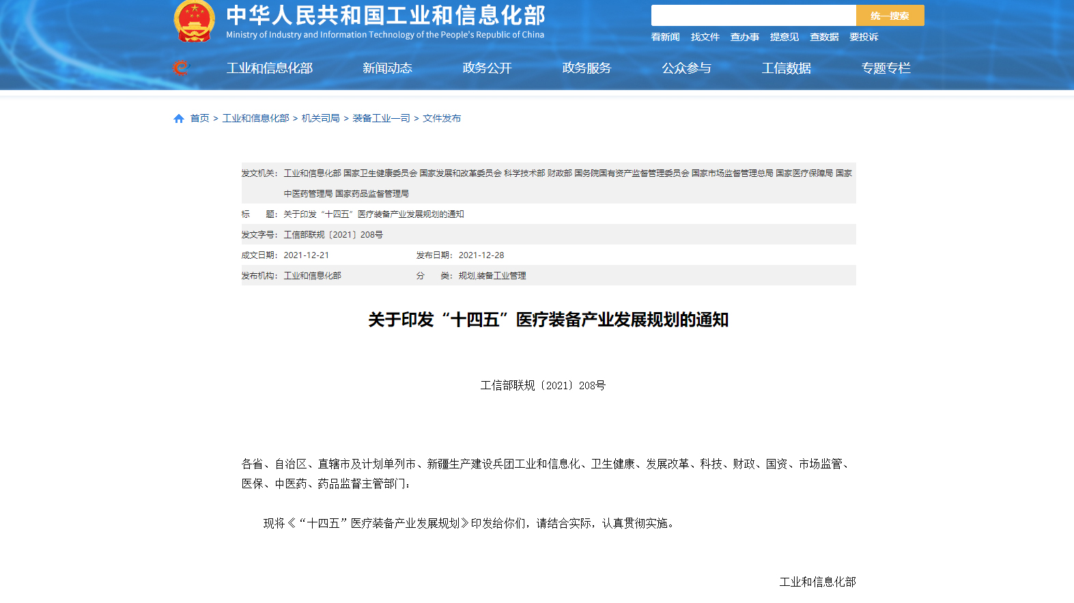Open the 新闻动态 menu

[387, 68]
